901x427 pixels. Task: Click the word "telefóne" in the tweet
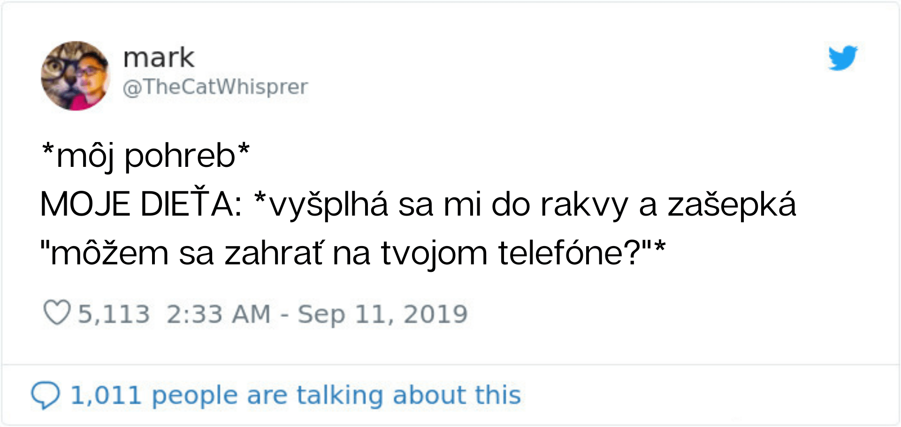coord(568,253)
